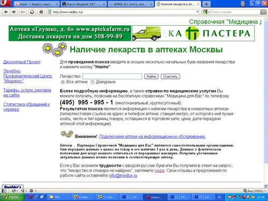The image size is (268, 201).
Task: Expand the search engine dropdown arrow
Action: (x=209, y=12)
